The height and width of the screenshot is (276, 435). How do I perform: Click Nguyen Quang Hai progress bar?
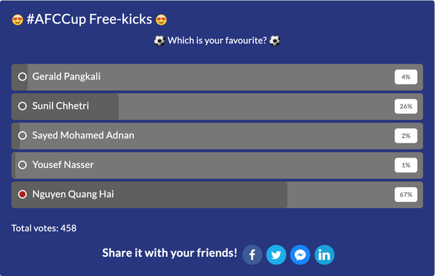coord(218,195)
